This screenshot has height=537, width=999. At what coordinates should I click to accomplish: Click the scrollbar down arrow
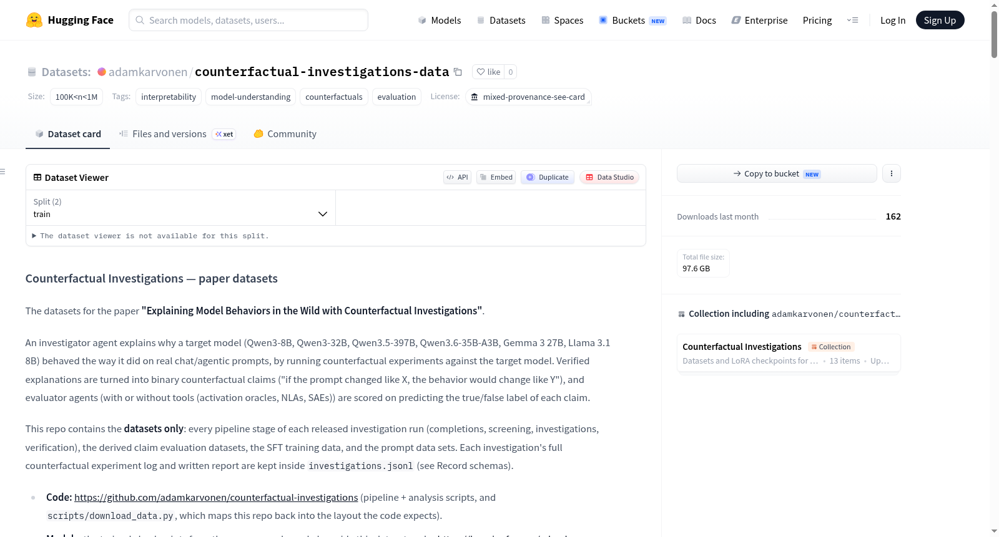click(994, 531)
